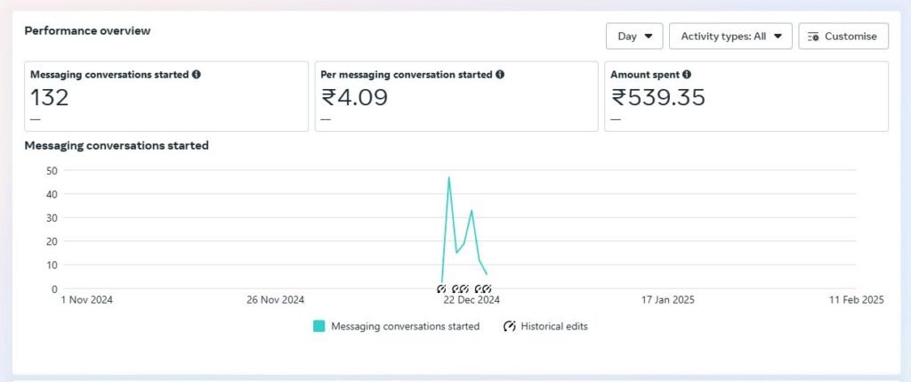This screenshot has width=911, height=382.
Task: Click the Historical edits legend icon
Action: [x=510, y=327]
